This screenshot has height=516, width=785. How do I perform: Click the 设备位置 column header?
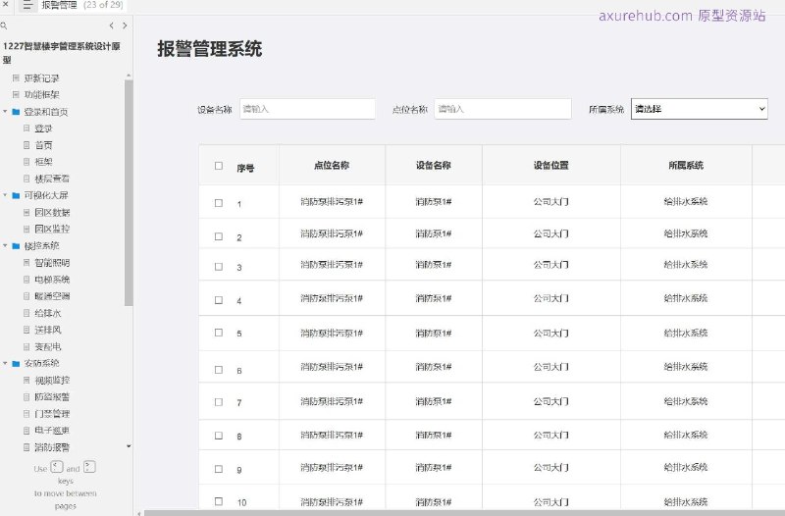550,165
